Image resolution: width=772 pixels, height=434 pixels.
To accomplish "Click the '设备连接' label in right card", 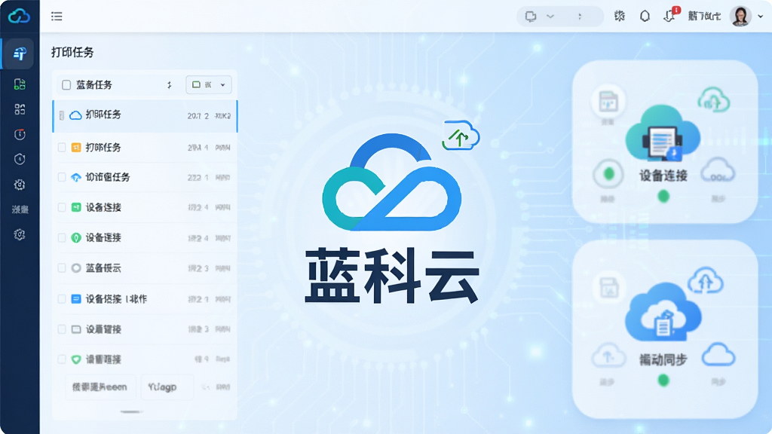I will (663, 176).
